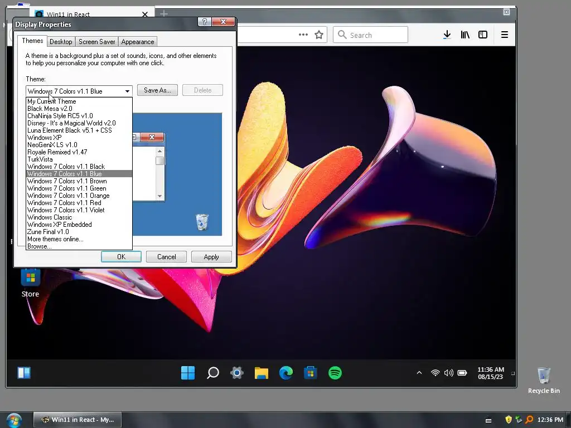
Task: Choose More themes online... entry
Action: 79,239
